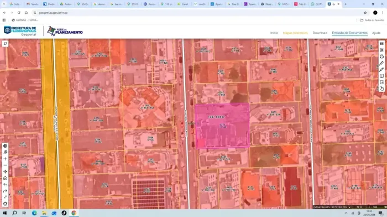Screen dimensions: 387x217
Task: Open the Ajuda menu item
Action: point(376,33)
